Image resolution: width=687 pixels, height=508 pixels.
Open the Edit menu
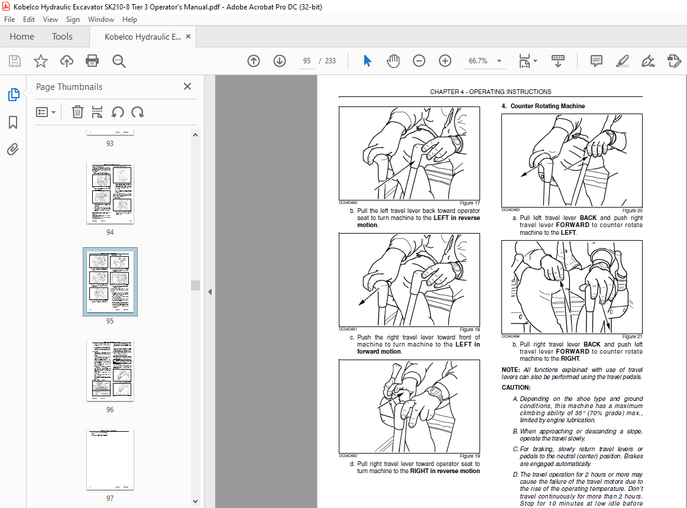click(x=29, y=20)
